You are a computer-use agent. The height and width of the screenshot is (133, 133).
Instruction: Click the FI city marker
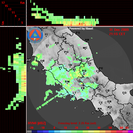(46, 36)
